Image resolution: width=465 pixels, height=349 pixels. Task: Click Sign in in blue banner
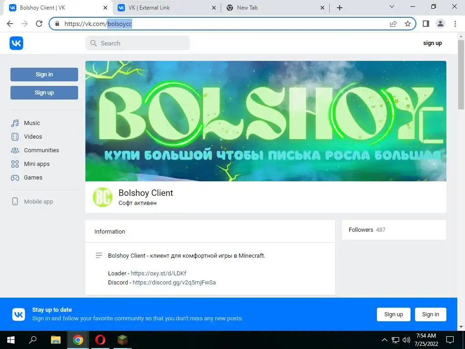click(x=430, y=314)
